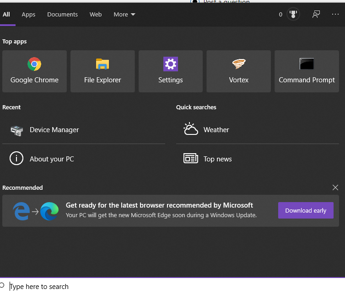Image resolution: width=345 pixels, height=294 pixels.
Task: Click the old Edge logo
Action: [22, 211]
